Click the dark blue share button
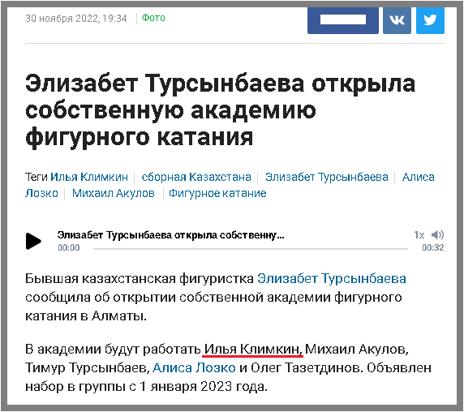464x412 pixels. [x=342, y=20]
